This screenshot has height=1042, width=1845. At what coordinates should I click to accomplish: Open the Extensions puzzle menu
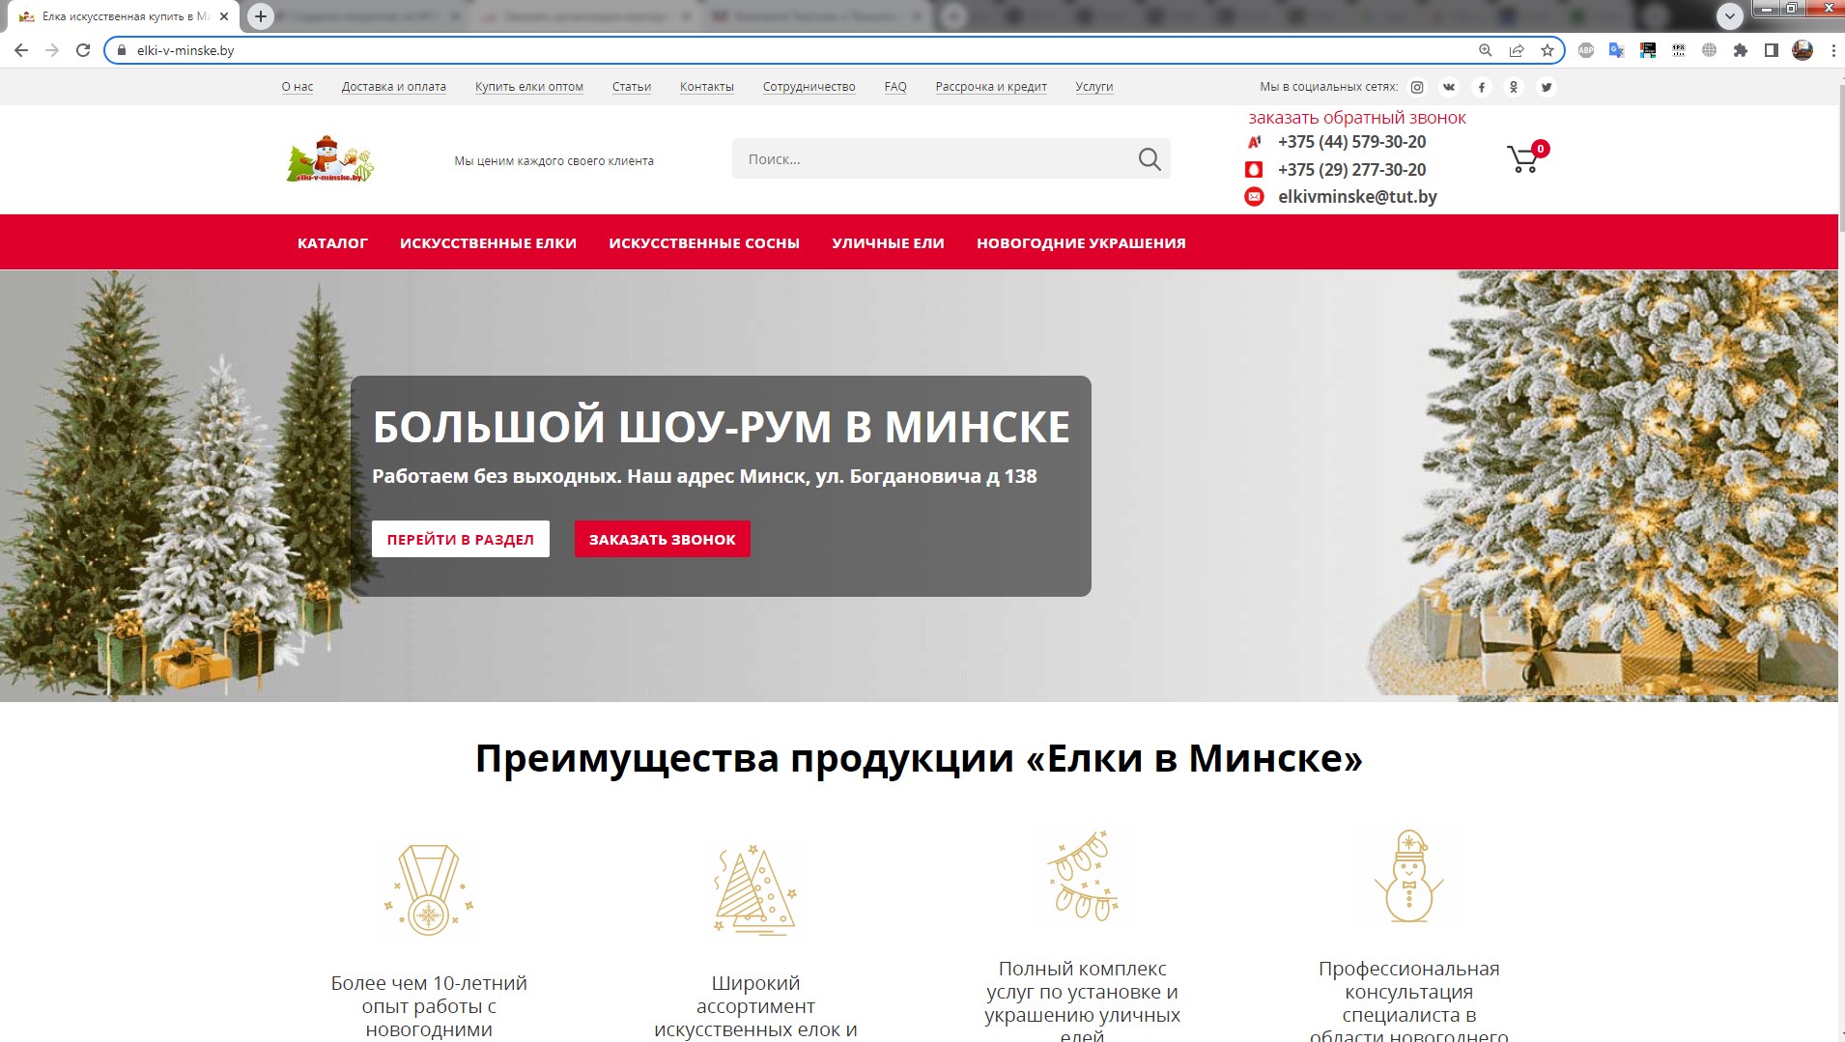(x=1741, y=50)
